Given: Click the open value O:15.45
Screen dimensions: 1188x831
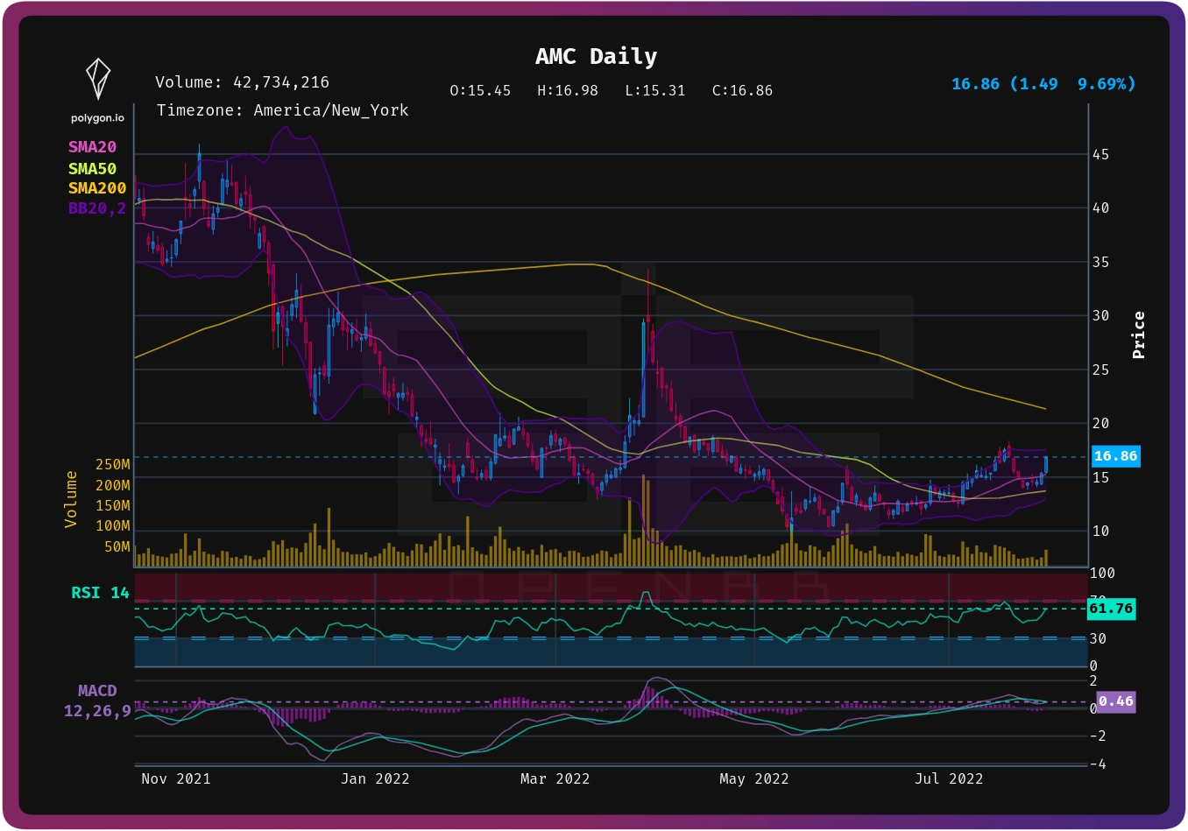Looking at the screenshot, I should point(480,90).
